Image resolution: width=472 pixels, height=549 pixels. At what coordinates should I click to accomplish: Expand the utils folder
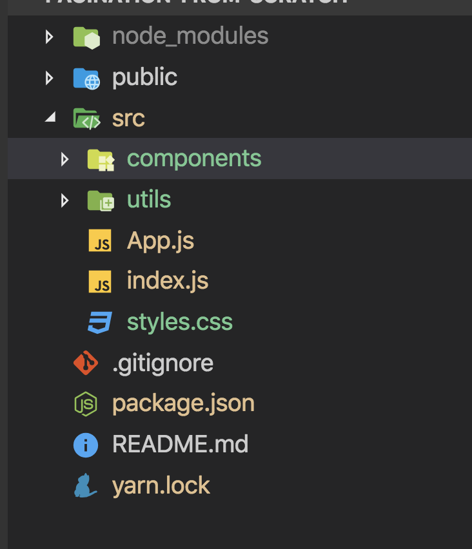point(64,199)
